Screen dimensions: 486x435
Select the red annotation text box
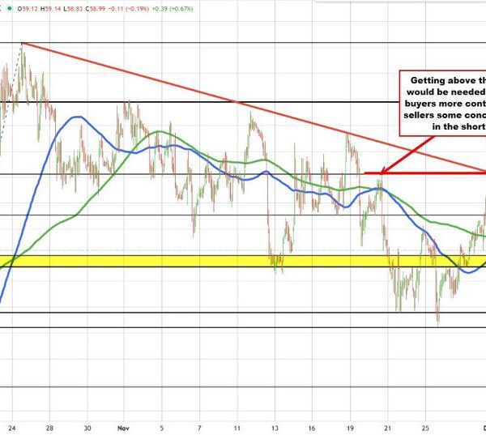442,103
